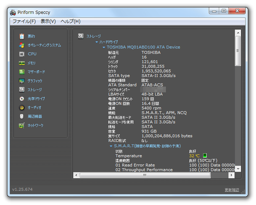Collapse the ハードドライブ tree node

pyautogui.click(x=97, y=42)
